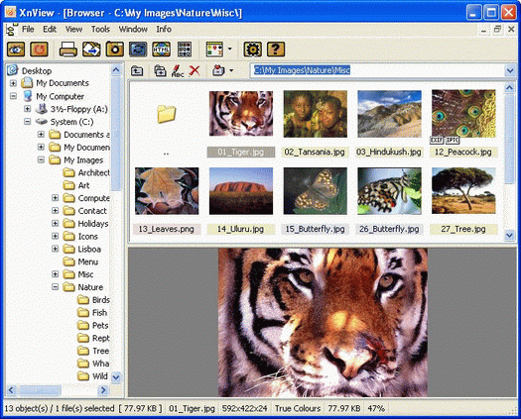Rename file with the ABC pencil icon
Viewport: 521px width, 419px height.
(178, 71)
